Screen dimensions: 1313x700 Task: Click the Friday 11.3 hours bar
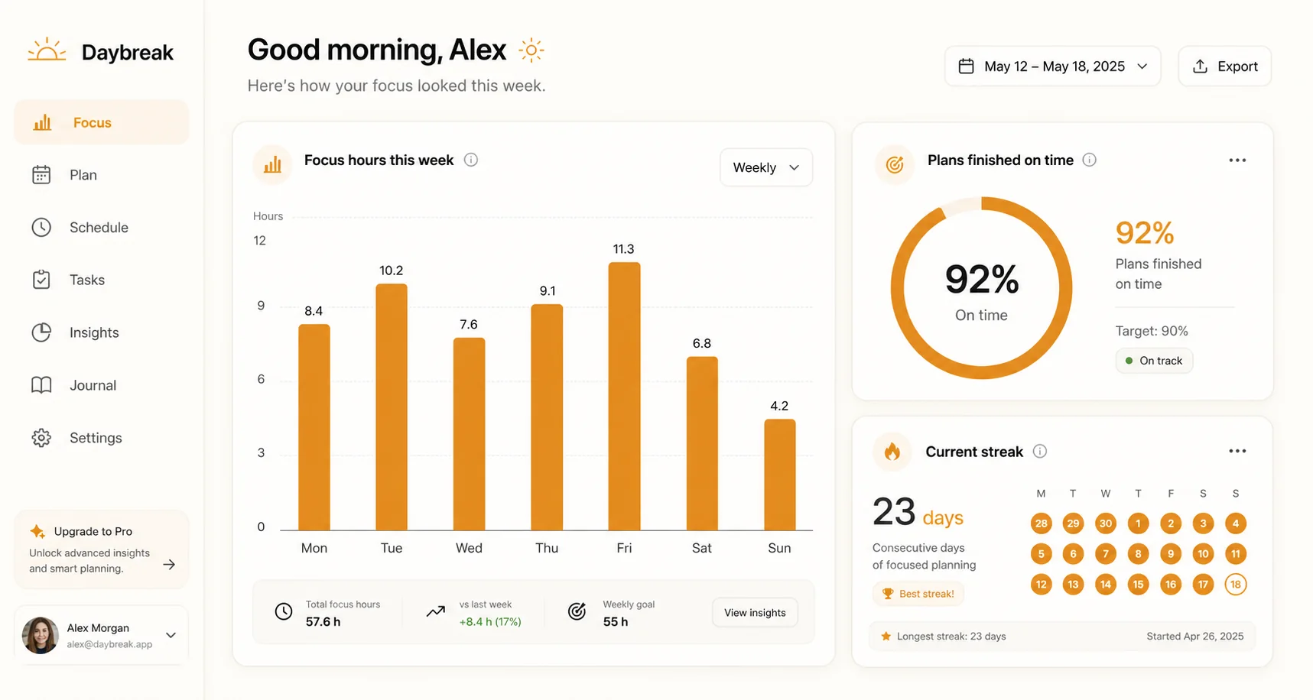pos(624,396)
